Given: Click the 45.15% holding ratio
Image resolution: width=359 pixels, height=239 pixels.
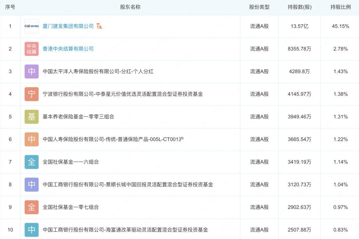Looking at the screenshot, I should (x=340, y=26).
